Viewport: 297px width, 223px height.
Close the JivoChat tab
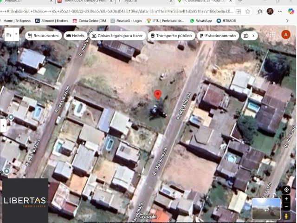coord(171,1)
